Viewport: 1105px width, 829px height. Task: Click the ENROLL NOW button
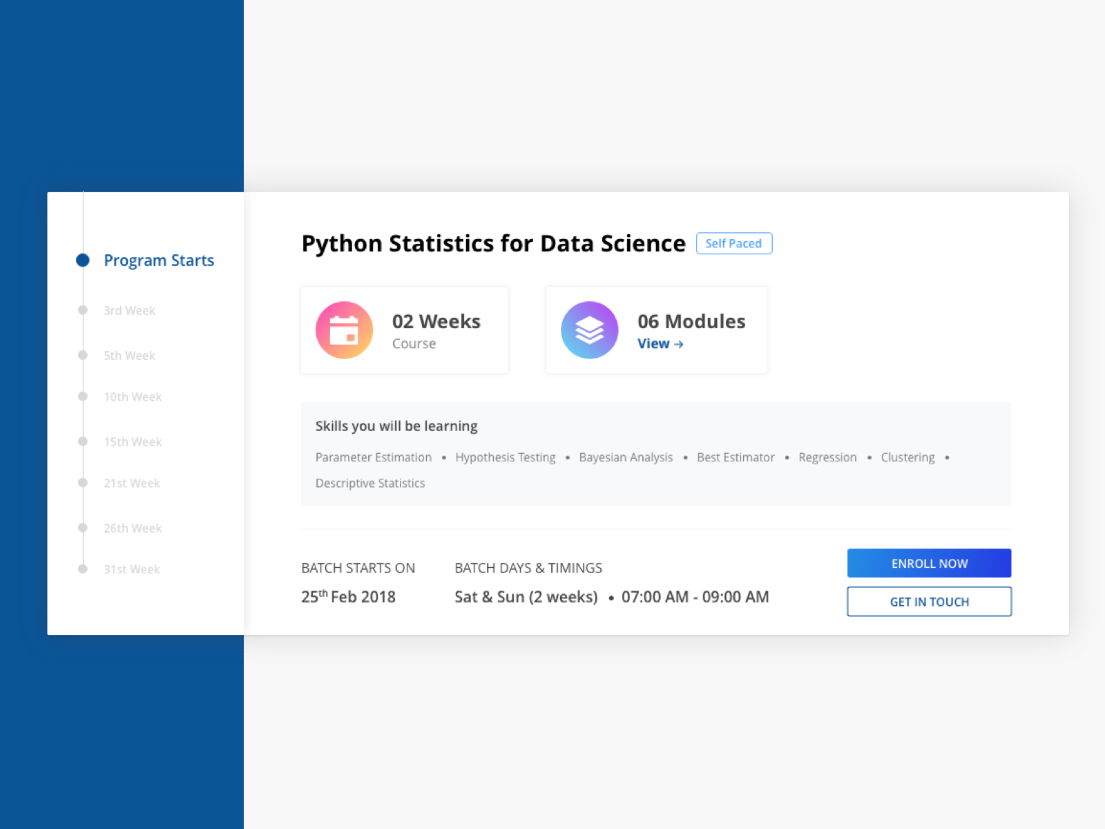929,563
